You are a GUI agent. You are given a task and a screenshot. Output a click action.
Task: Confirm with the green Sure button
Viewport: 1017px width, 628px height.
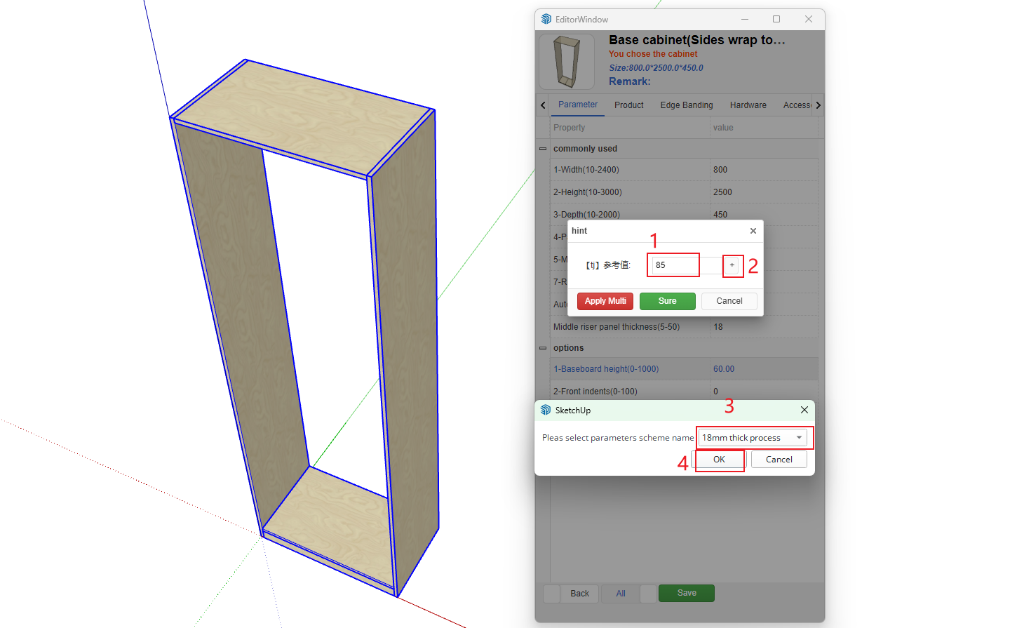[x=667, y=301]
